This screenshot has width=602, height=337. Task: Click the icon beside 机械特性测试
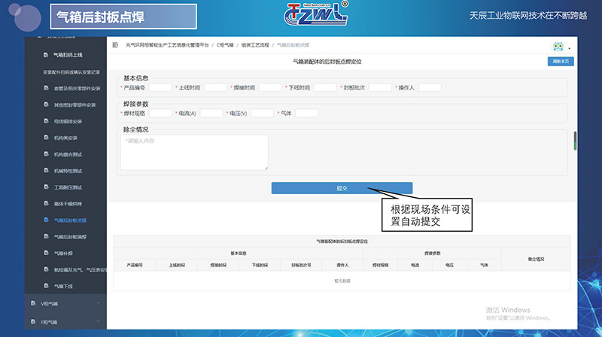46,171
